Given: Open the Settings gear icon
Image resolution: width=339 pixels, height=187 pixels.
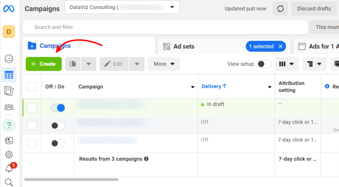Looking at the screenshot, I should (x=9, y=154).
